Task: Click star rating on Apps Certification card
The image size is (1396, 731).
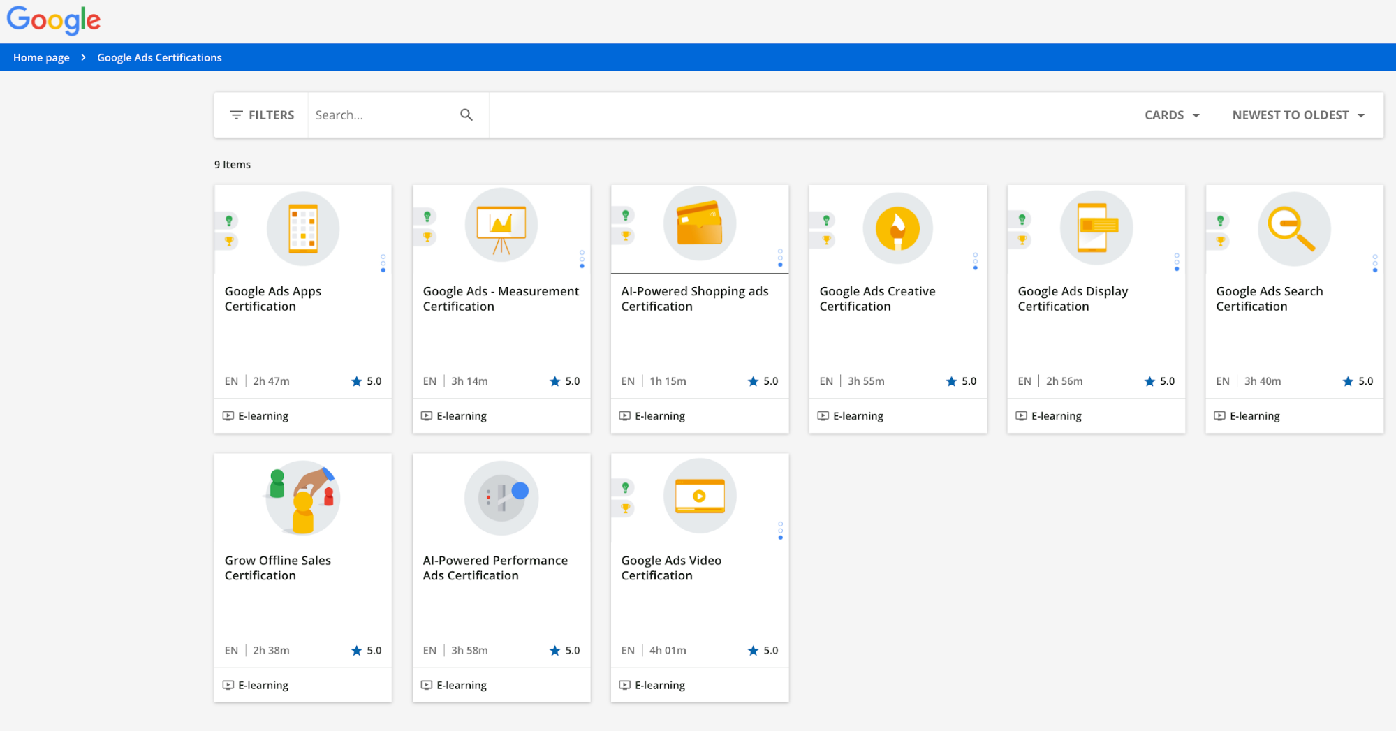Action: pos(367,381)
